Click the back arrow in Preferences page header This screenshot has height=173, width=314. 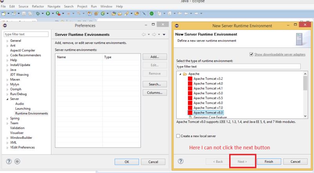(x=144, y=35)
